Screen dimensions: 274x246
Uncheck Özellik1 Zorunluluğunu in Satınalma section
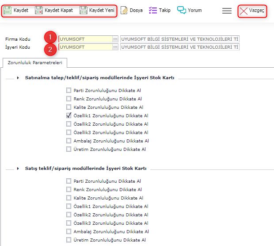[68, 115]
